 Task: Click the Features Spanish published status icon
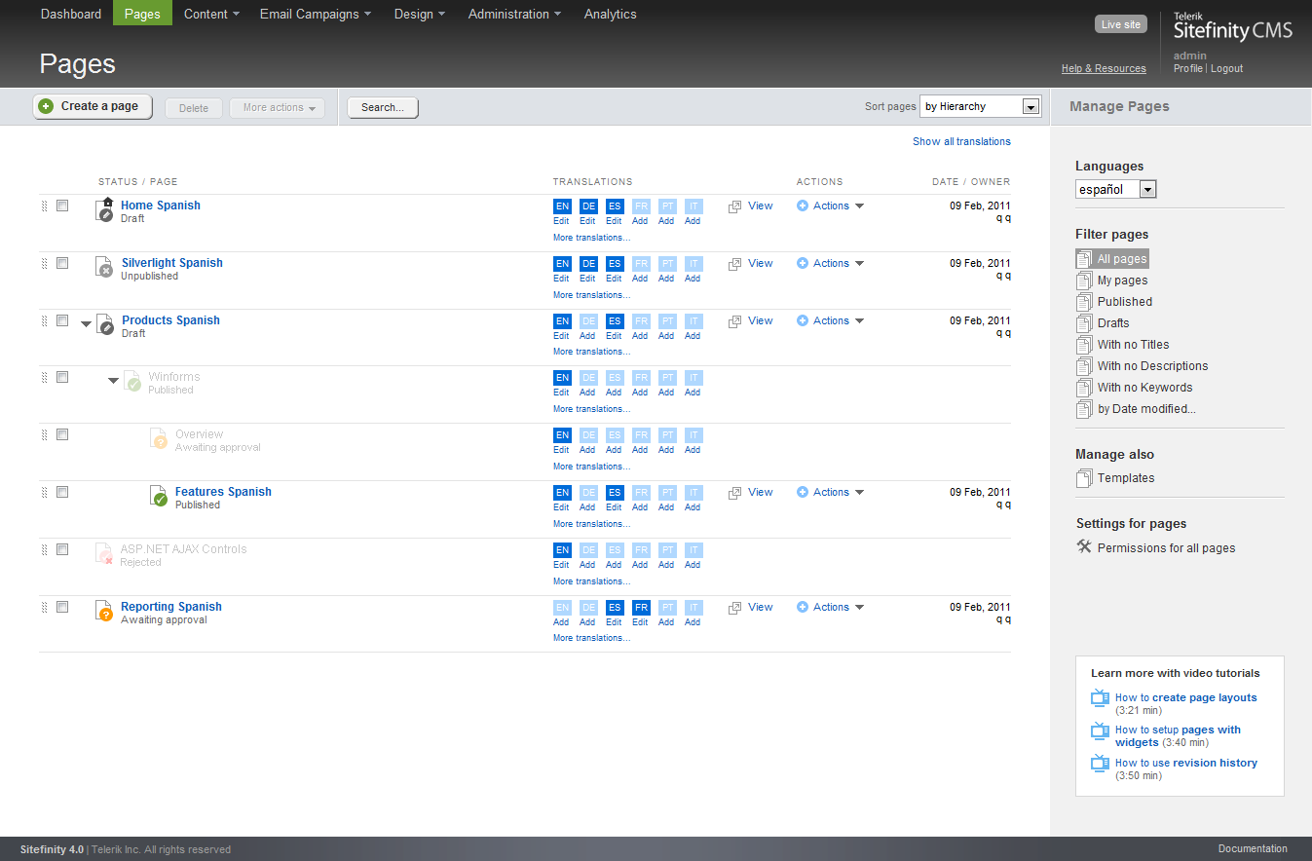tap(159, 497)
